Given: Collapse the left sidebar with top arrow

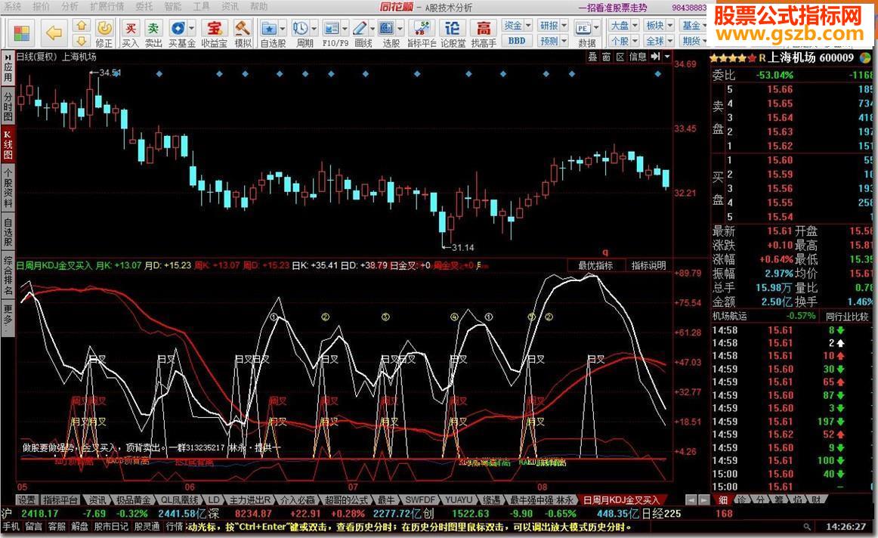Looking at the screenshot, I should pos(8,57).
